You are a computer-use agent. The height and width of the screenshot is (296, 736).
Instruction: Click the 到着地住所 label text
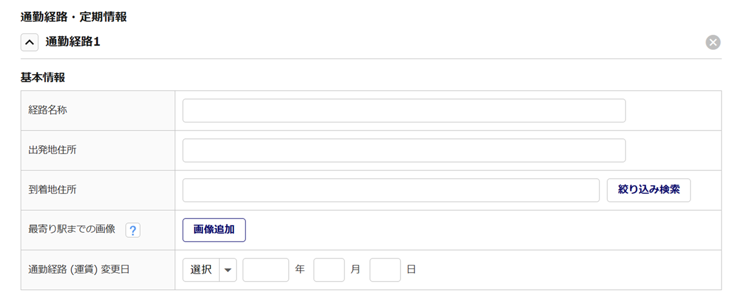[x=52, y=190]
